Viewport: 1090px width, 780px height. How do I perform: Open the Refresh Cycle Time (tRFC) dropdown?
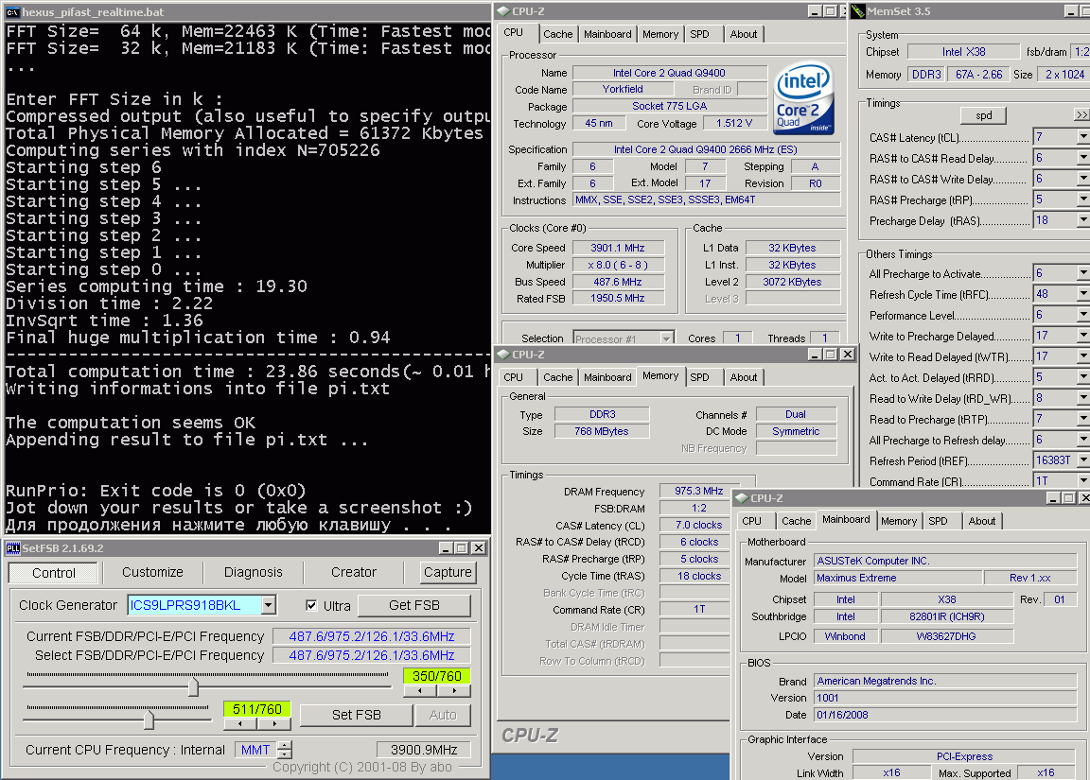[x=1083, y=294]
